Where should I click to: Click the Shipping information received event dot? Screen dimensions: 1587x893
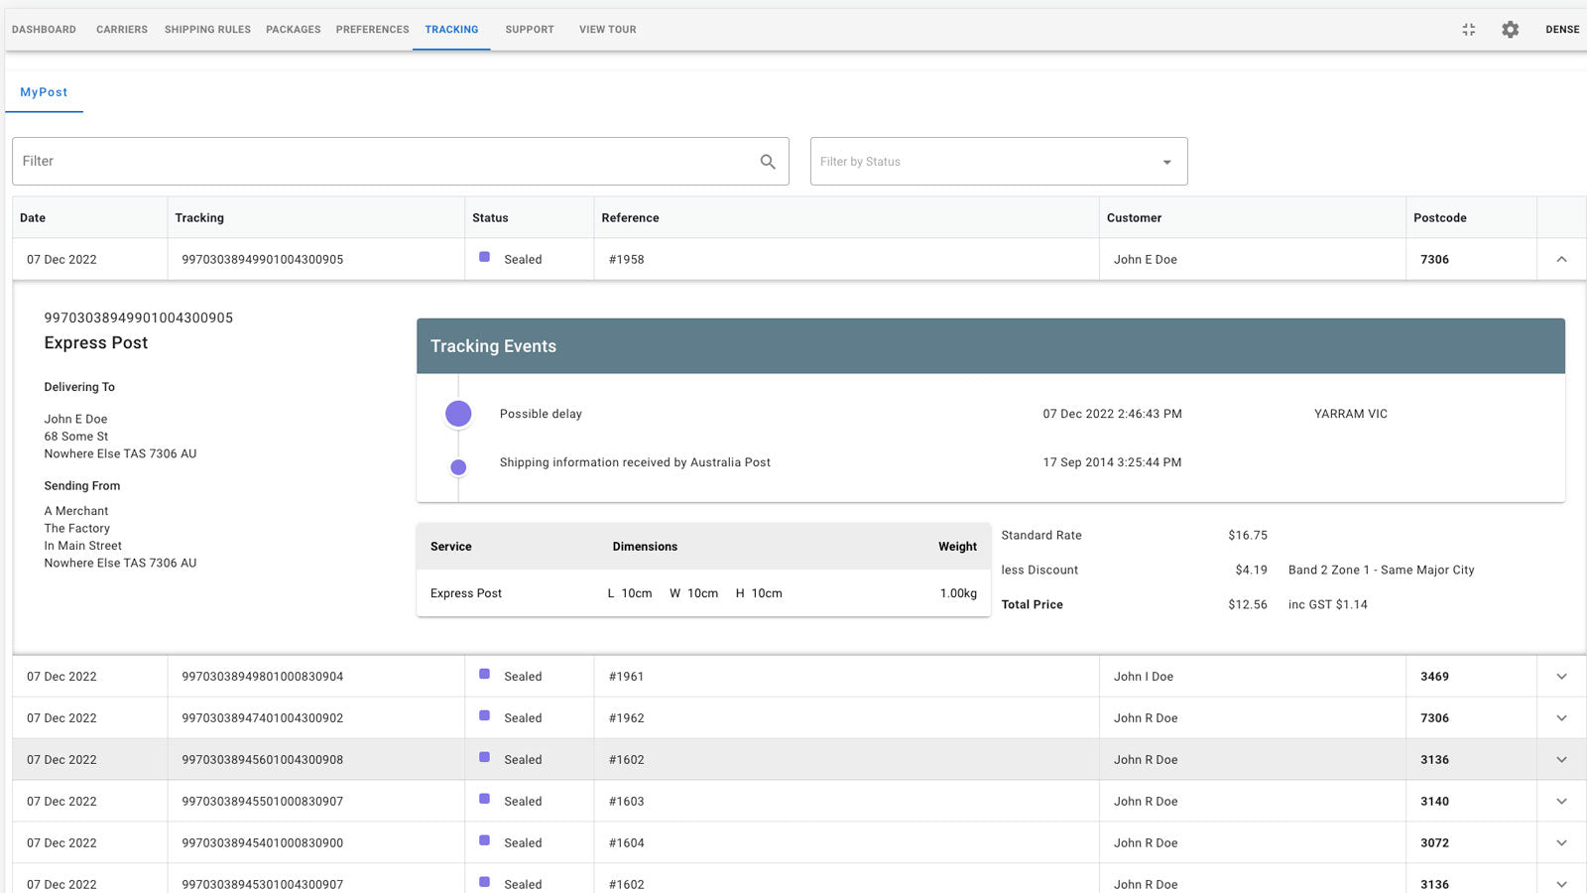pyautogui.click(x=457, y=465)
